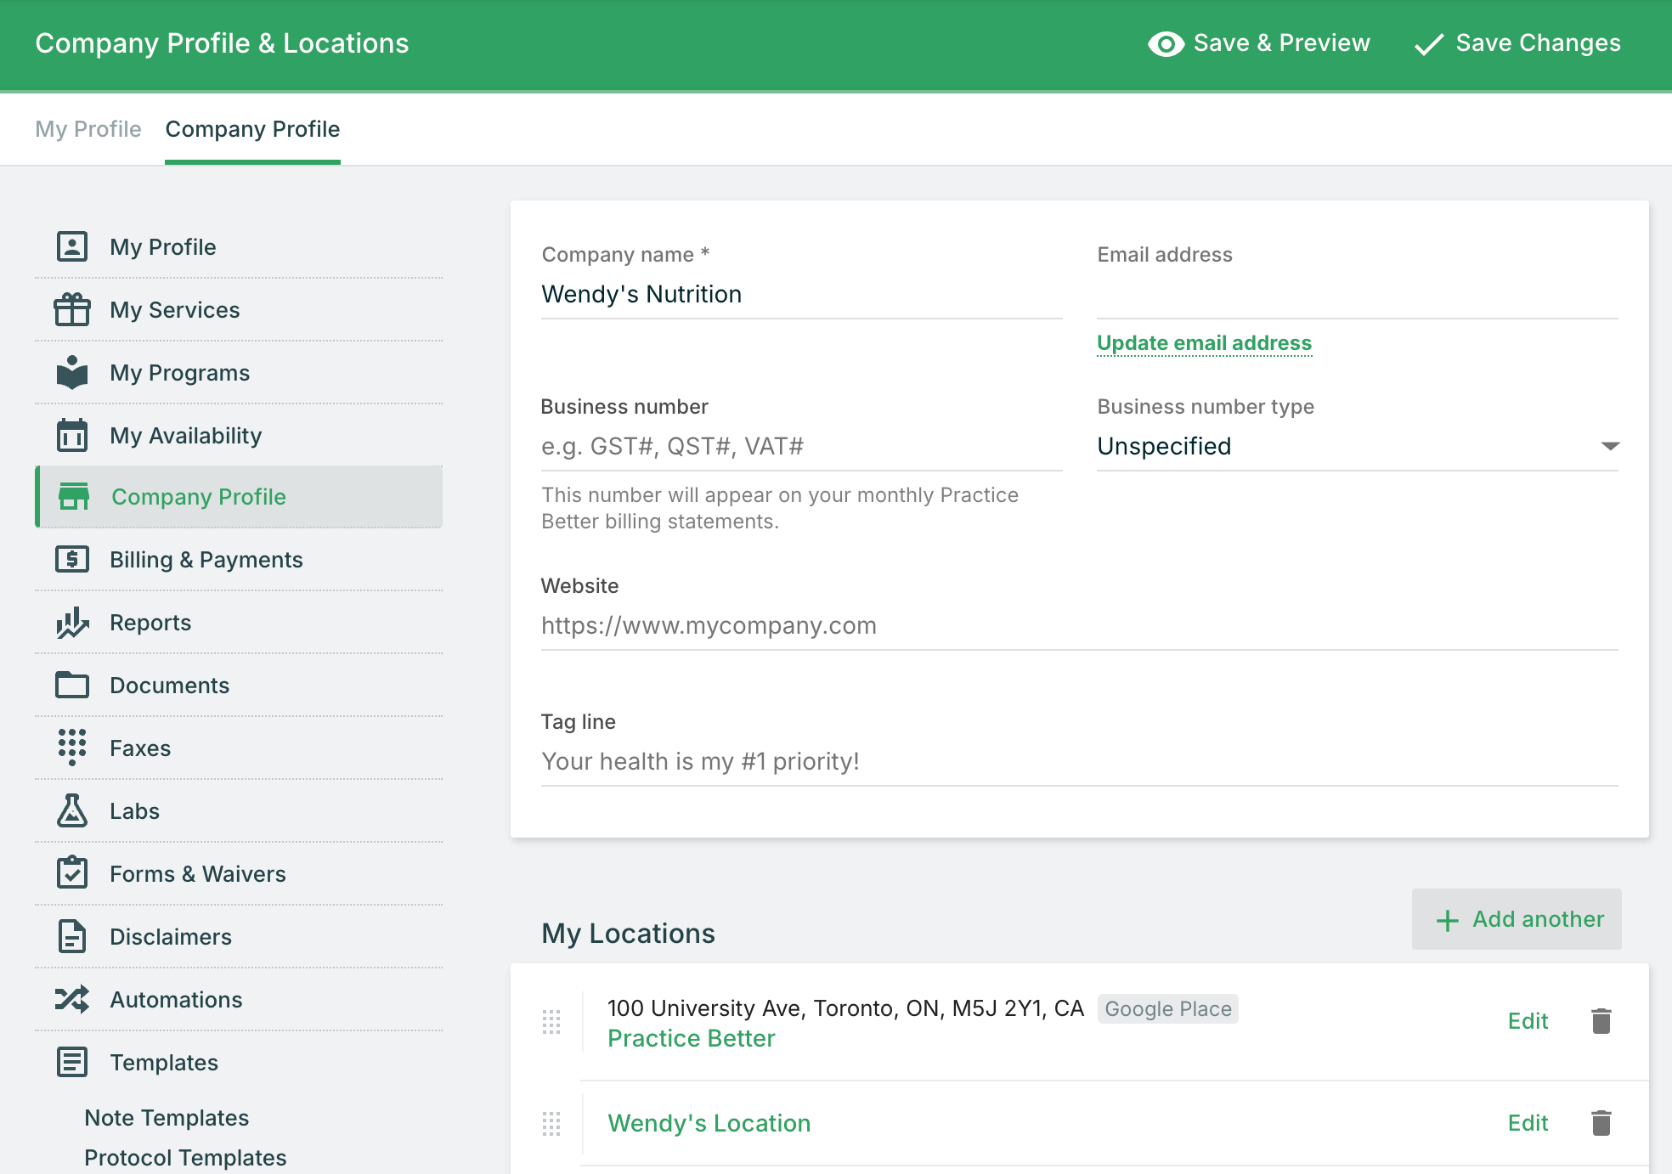This screenshot has height=1174, width=1672.
Task: Click the Billing & Payments dollar icon
Action: pyautogui.click(x=72, y=559)
